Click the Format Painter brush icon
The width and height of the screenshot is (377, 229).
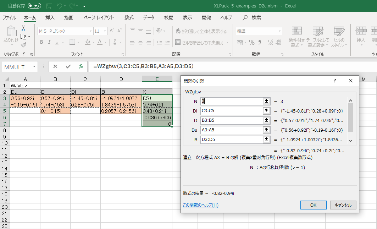[x=23, y=45]
